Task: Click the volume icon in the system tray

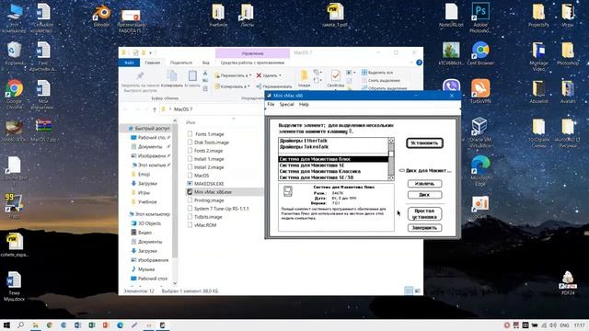Action: tap(552, 325)
